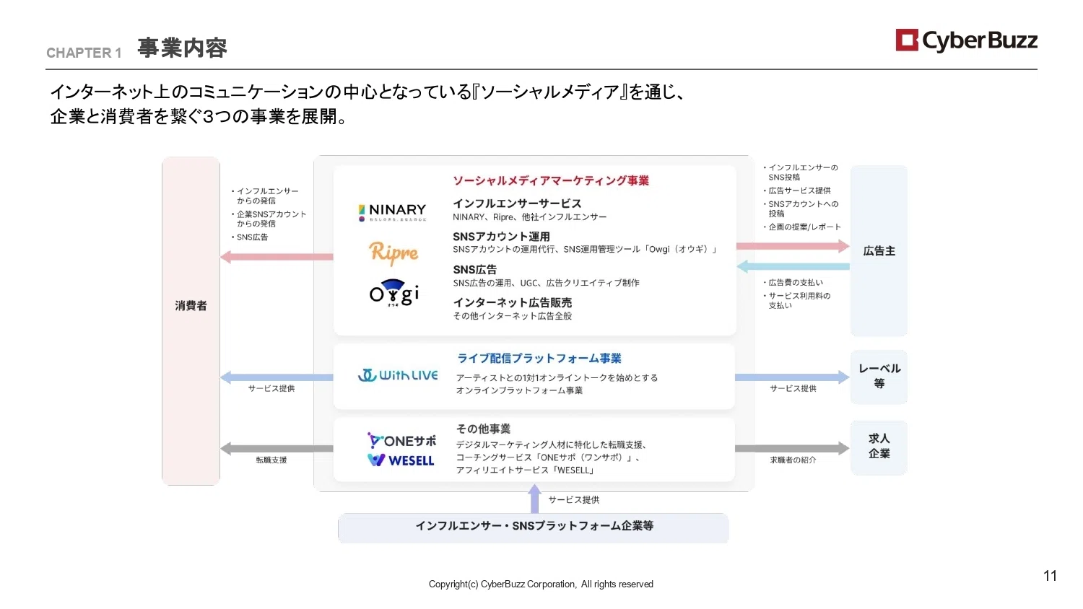
Task: Click the 'アフィリエイトサービス「WESELL」' line
Action: point(526,470)
